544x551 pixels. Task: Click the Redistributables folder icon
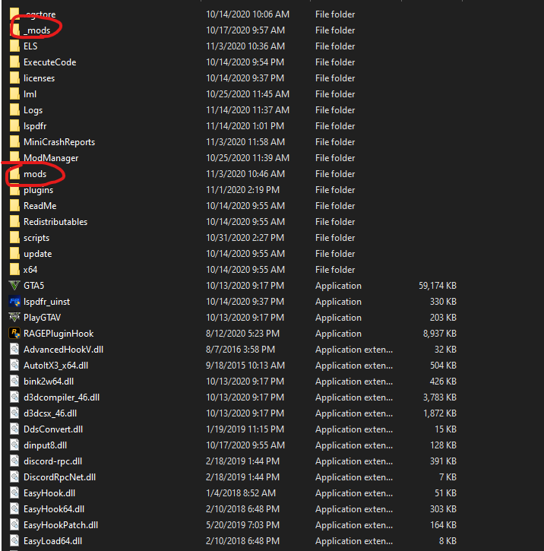tap(14, 222)
